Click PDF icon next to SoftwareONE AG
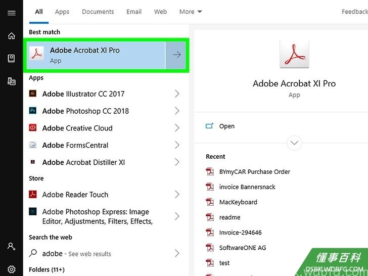The height and width of the screenshot is (276, 368). (210, 248)
